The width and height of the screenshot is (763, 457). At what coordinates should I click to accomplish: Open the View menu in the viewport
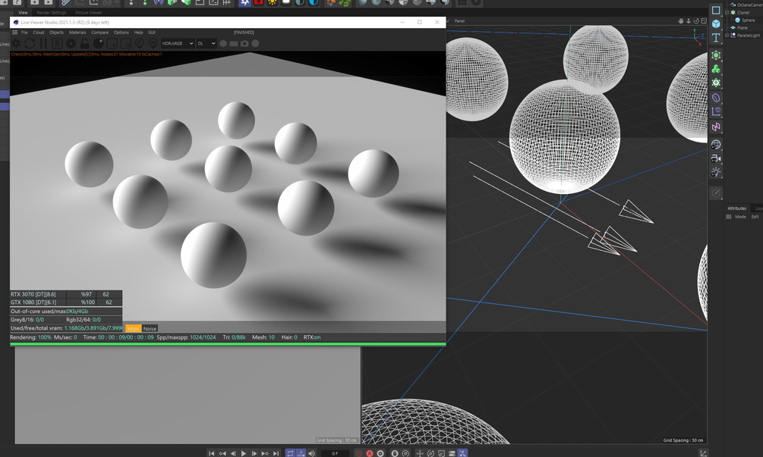tap(23, 13)
